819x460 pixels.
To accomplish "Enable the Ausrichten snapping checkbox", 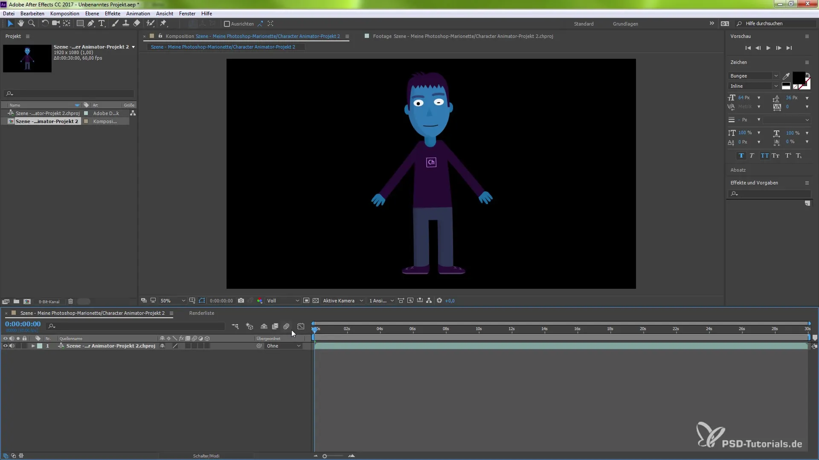I will tap(227, 24).
